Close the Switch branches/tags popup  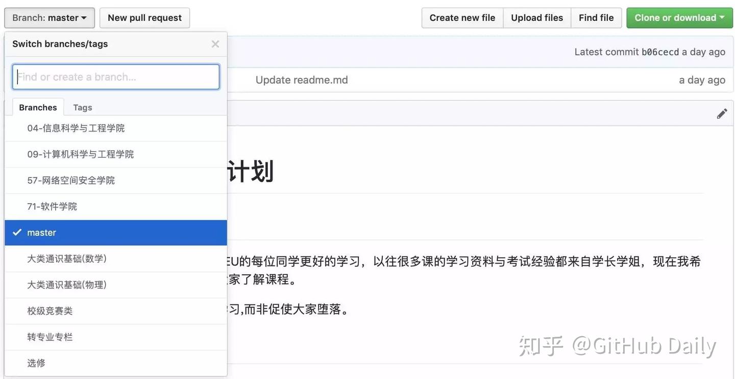pos(215,44)
